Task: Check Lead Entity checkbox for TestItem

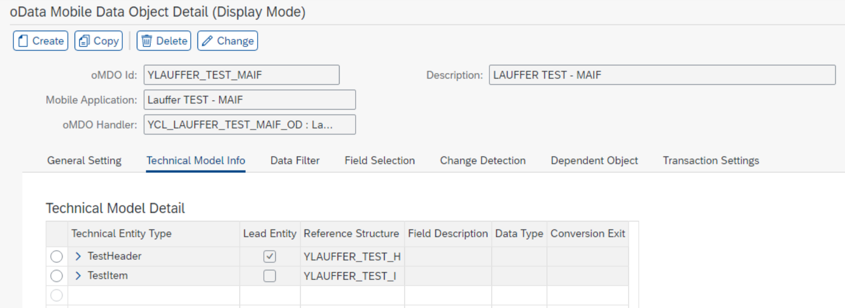Action: point(270,276)
